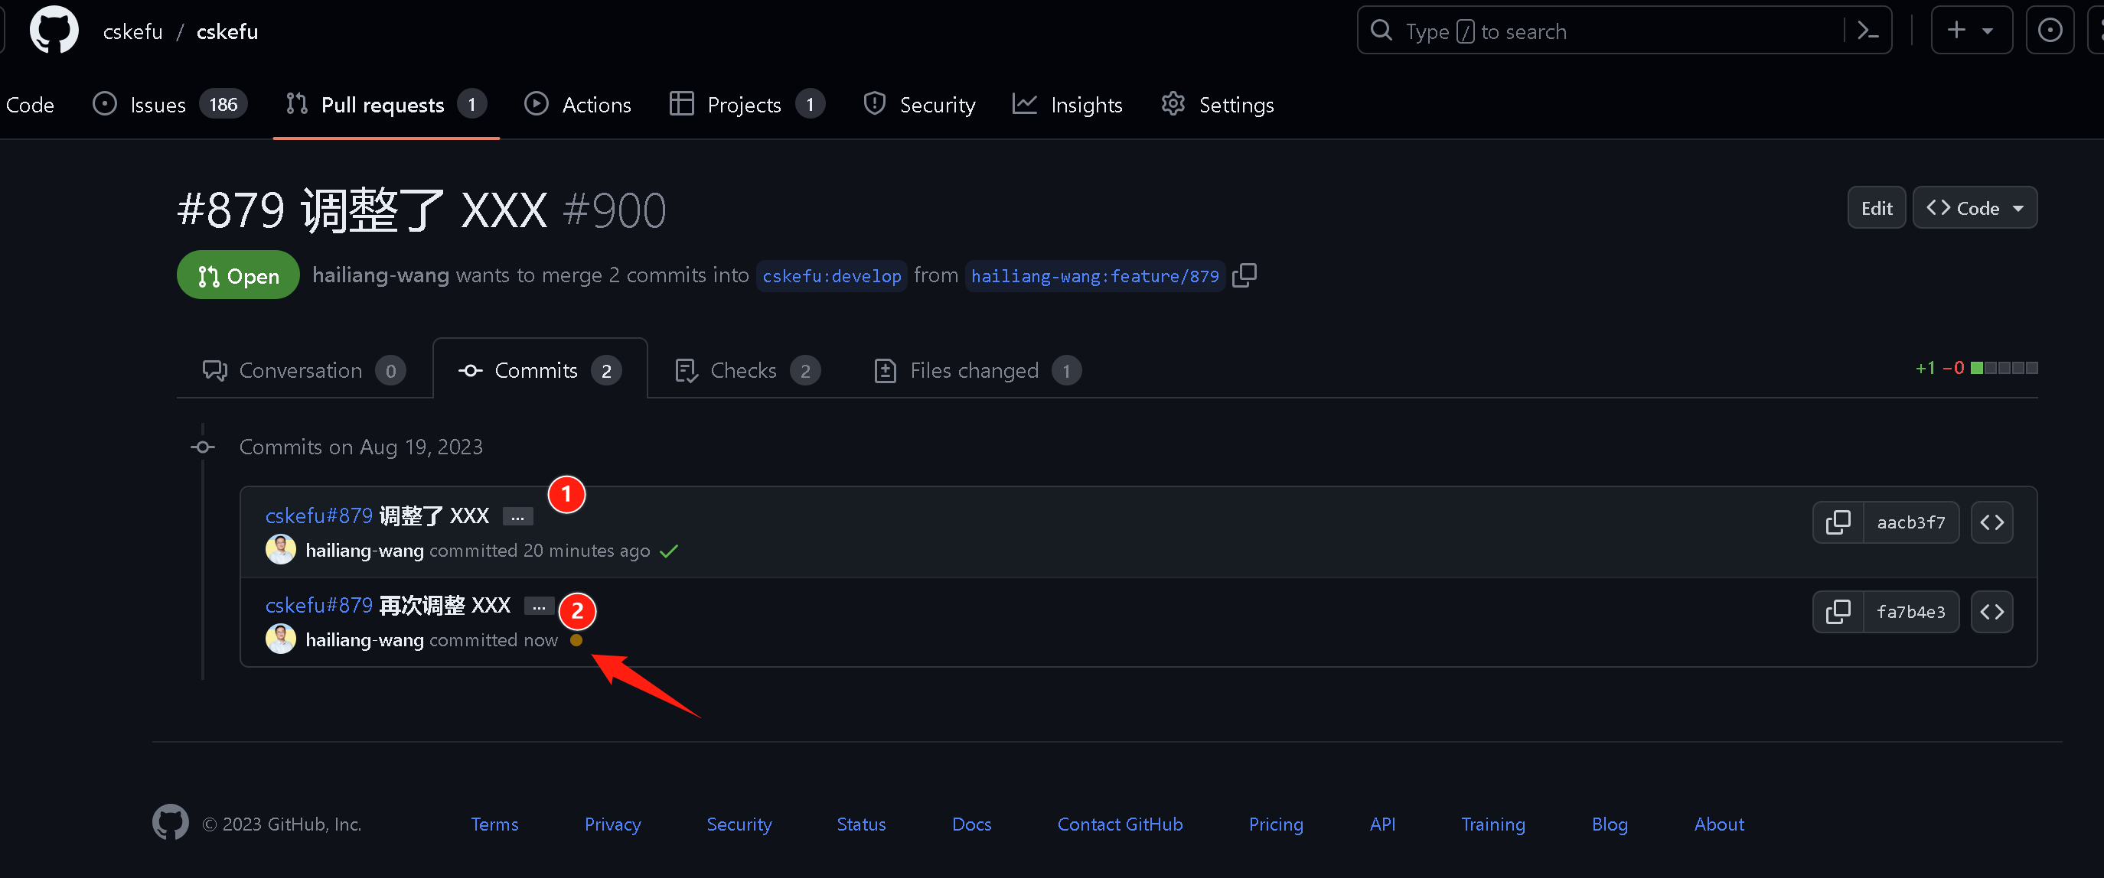Open cskefu repository link in breadcrumb
This screenshot has width=2104, height=878.
[x=227, y=32]
